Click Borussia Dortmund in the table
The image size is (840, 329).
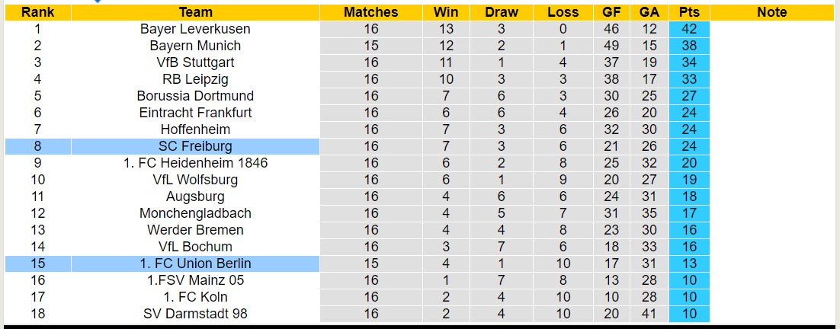195,96
